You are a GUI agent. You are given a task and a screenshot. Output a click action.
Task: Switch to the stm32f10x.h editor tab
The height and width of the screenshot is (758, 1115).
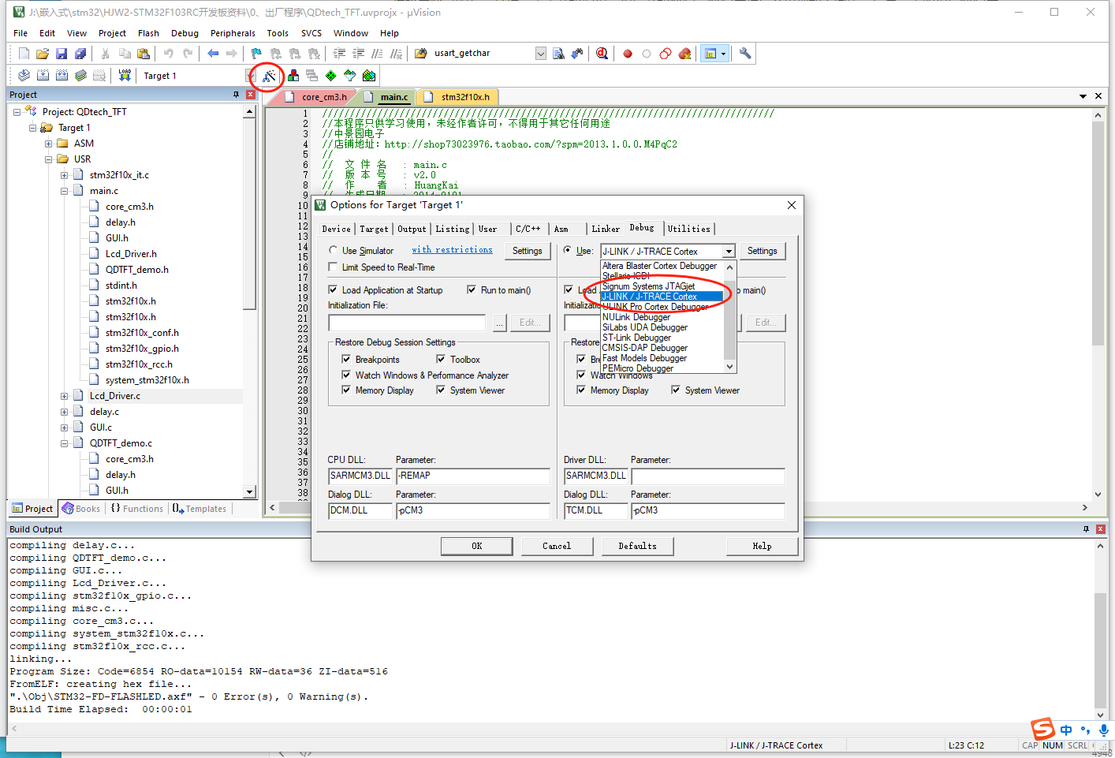pos(464,97)
